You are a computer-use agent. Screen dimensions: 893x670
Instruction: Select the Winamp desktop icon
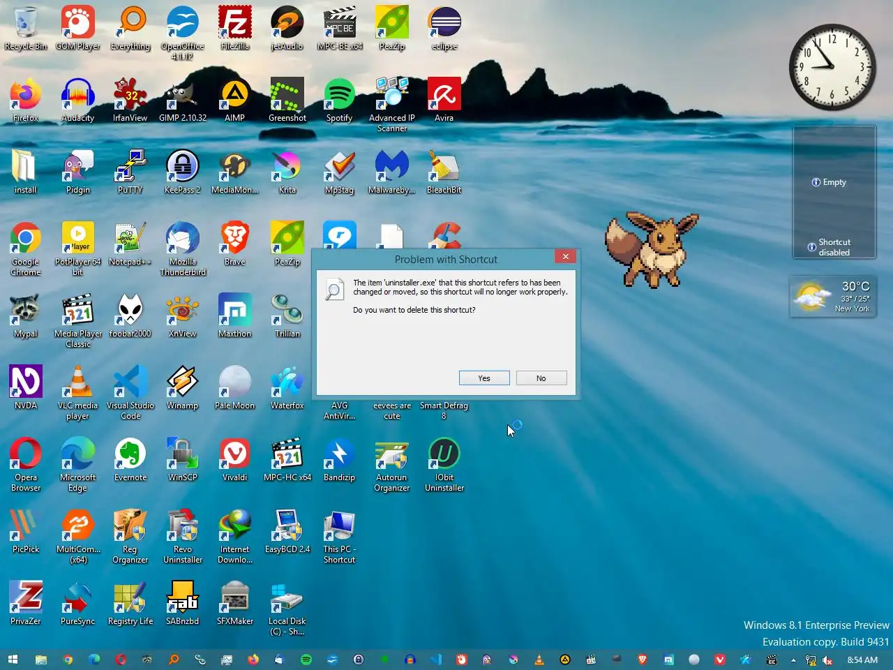(183, 387)
